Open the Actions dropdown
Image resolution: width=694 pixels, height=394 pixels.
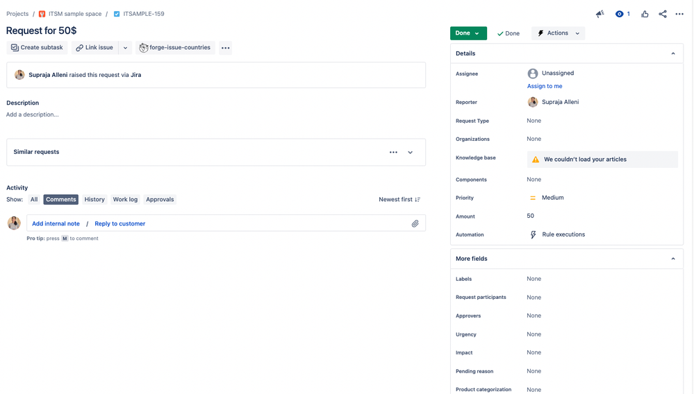[x=558, y=33]
